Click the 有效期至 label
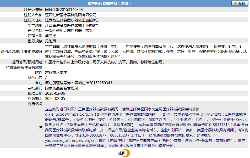 point(35,99)
